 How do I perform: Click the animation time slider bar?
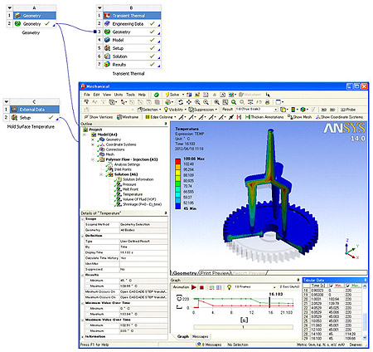coord(243,327)
